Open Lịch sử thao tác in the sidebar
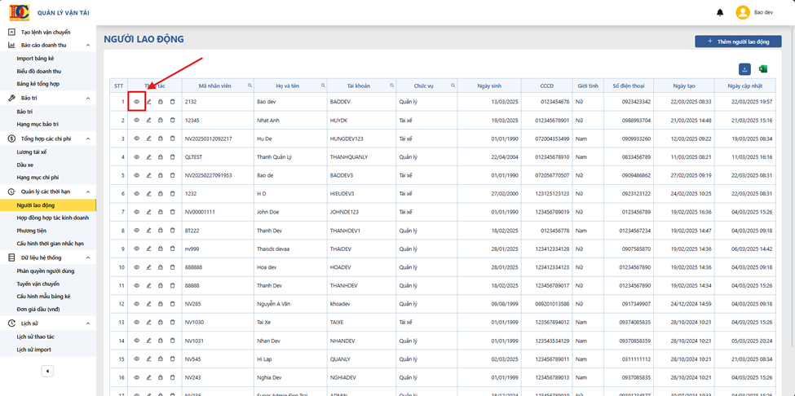The height and width of the screenshot is (396, 795). click(34, 337)
